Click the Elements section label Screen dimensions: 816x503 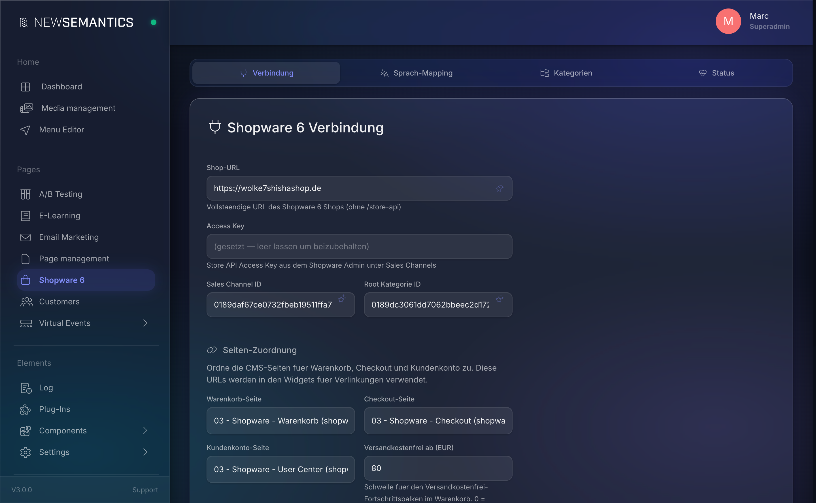point(34,363)
